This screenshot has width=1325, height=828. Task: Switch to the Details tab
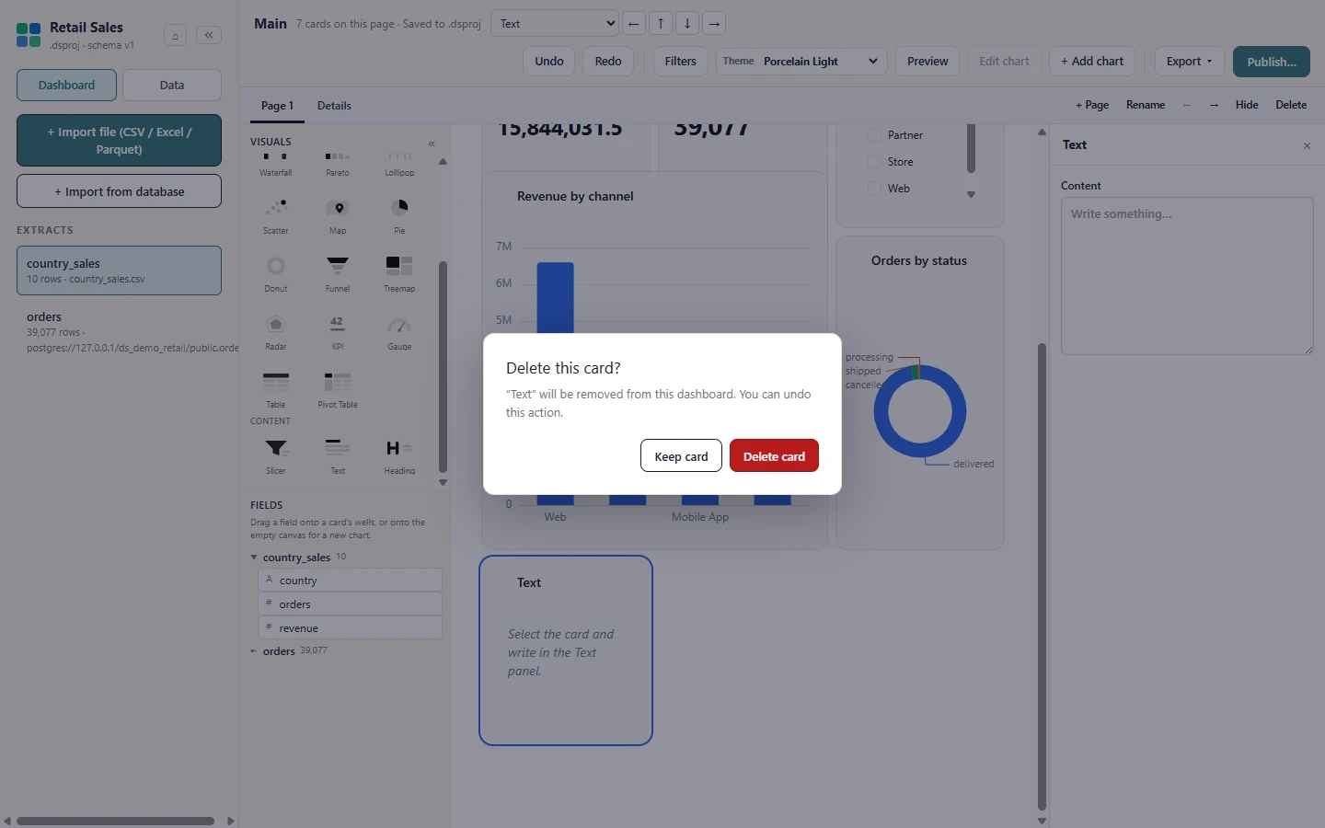coord(334,106)
